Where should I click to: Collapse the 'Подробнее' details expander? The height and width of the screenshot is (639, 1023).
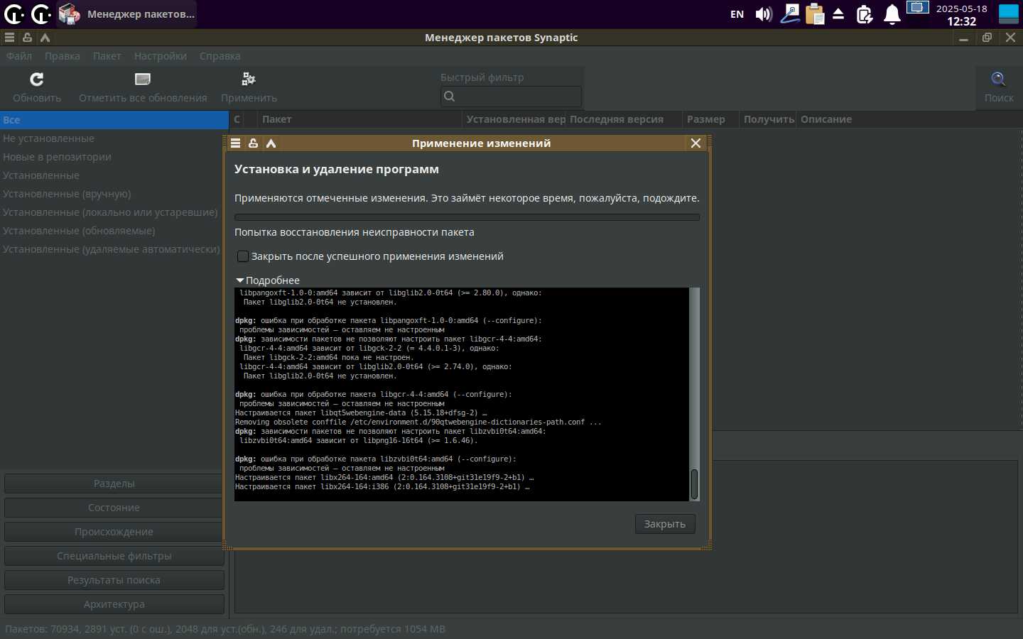240,280
